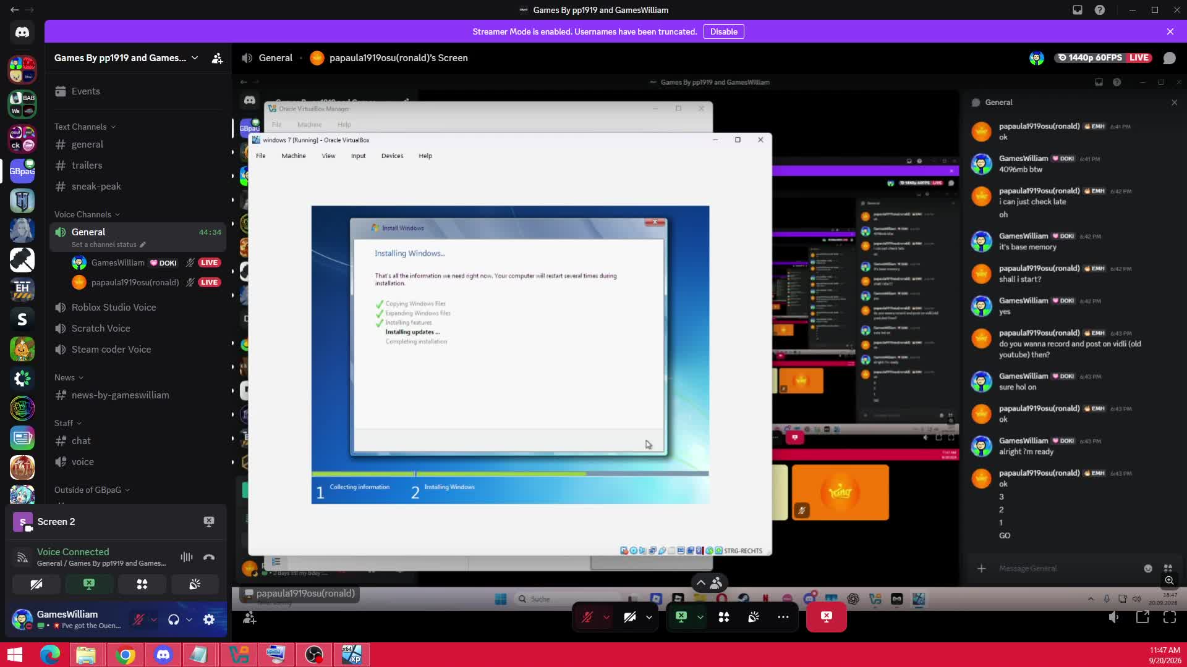The height and width of the screenshot is (667, 1187).
Task: Enter fullscreen stream view
Action: pos(1170,617)
